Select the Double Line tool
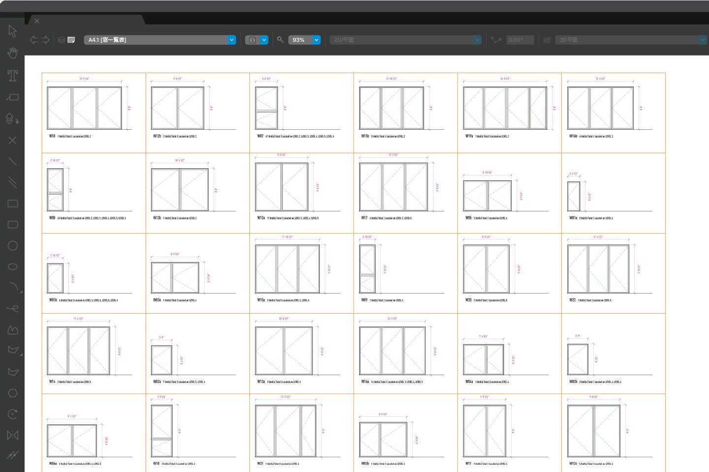Image resolution: width=709 pixels, height=472 pixels. click(x=13, y=182)
